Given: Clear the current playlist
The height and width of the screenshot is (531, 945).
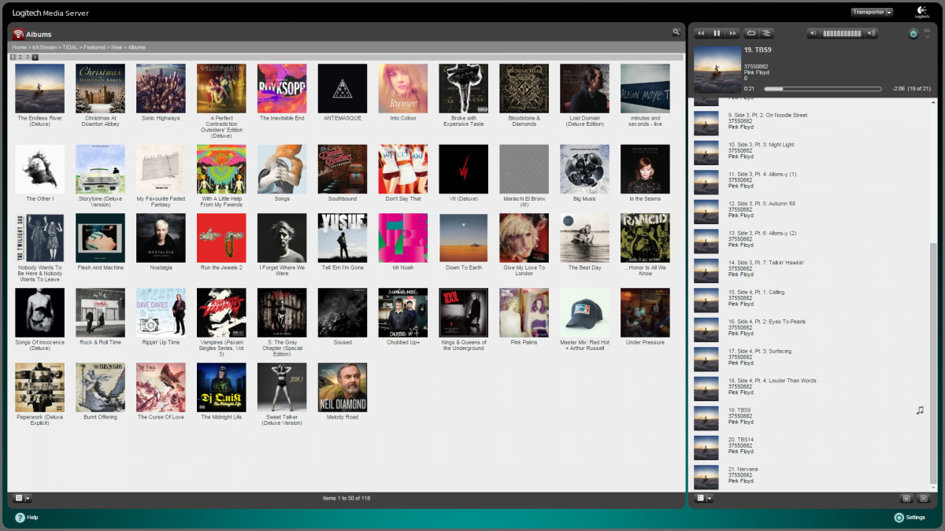Looking at the screenshot, I should coord(924,498).
